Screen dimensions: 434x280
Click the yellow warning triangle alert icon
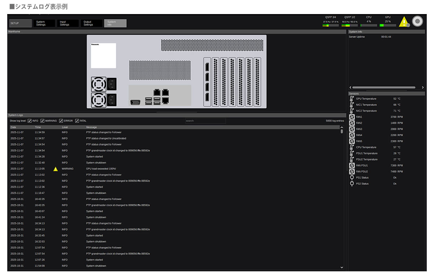[x=404, y=22]
